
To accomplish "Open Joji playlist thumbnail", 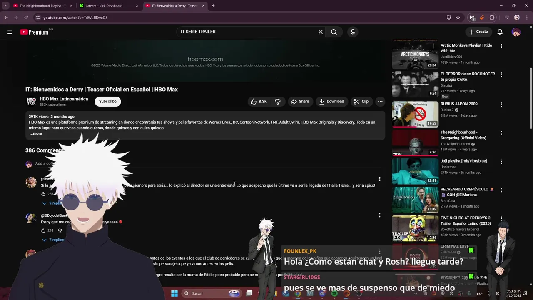I will pos(415,171).
